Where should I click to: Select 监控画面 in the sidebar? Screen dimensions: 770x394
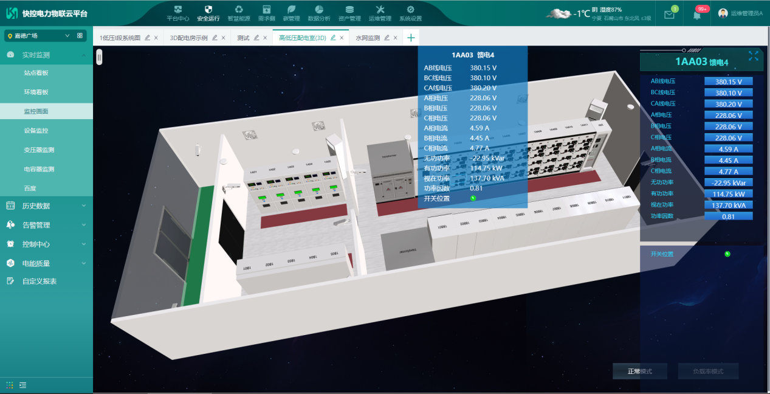(x=46, y=111)
